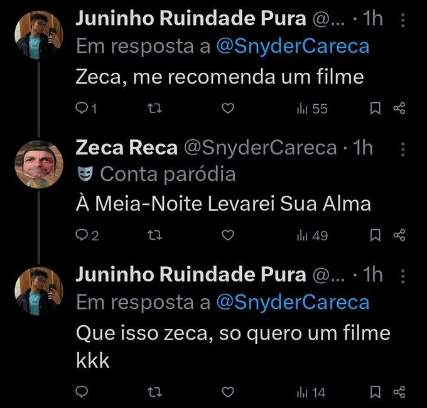
Task: Like the first tweet asking for a movie
Action: pos(229,109)
